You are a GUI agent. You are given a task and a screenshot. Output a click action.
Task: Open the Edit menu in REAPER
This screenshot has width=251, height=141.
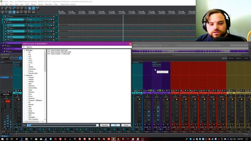[6, 4]
